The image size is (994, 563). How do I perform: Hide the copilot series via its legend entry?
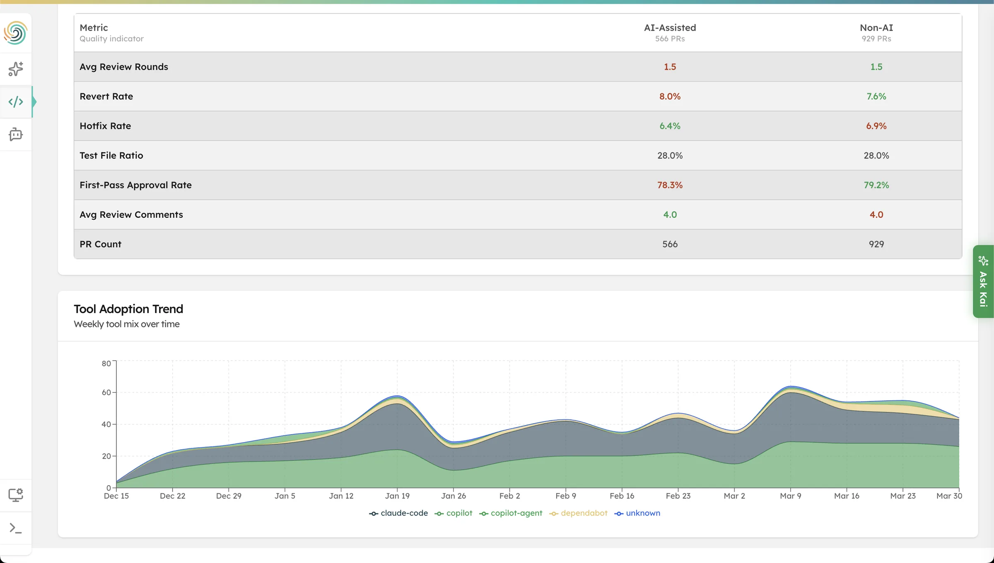(459, 513)
